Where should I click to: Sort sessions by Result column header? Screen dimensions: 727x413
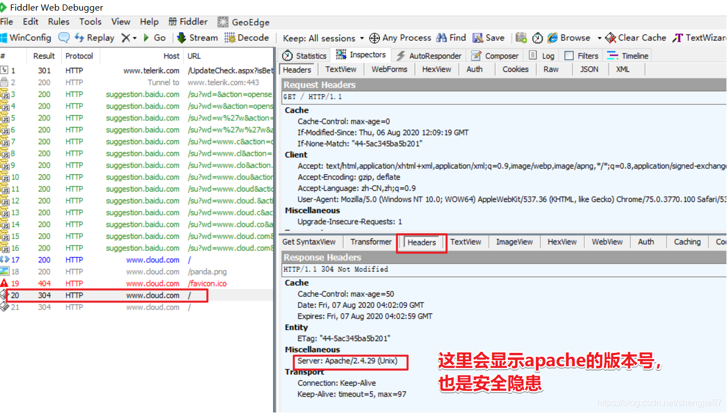click(x=44, y=56)
